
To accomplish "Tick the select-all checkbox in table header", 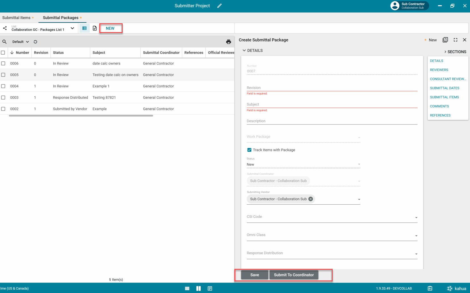I will point(3,53).
